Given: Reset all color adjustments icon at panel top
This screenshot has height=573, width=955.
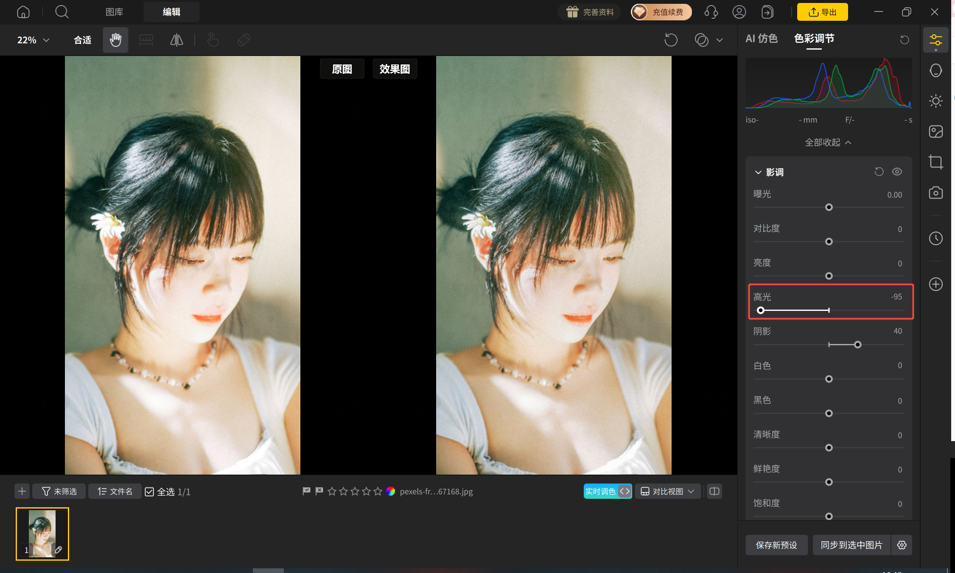Looking at the screenshot, I should pyautogui.click(x=905, y=39).
